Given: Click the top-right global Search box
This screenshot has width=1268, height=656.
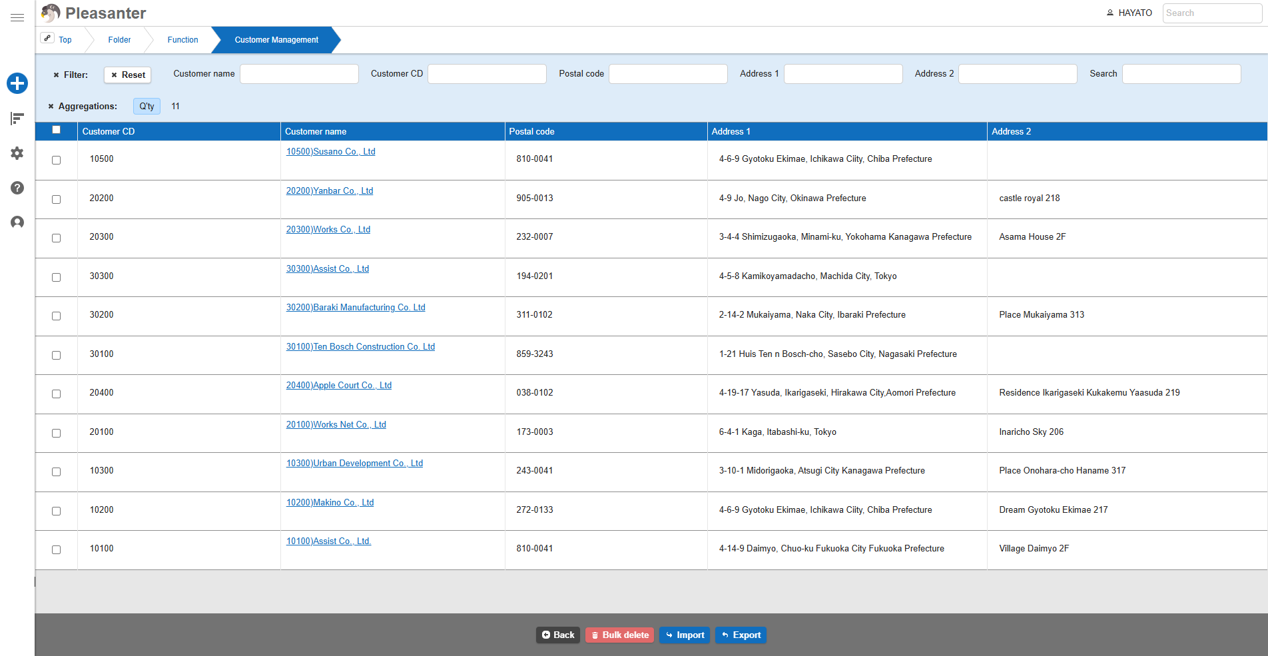Looking at the screenshot, I should tap(1212, 13).
